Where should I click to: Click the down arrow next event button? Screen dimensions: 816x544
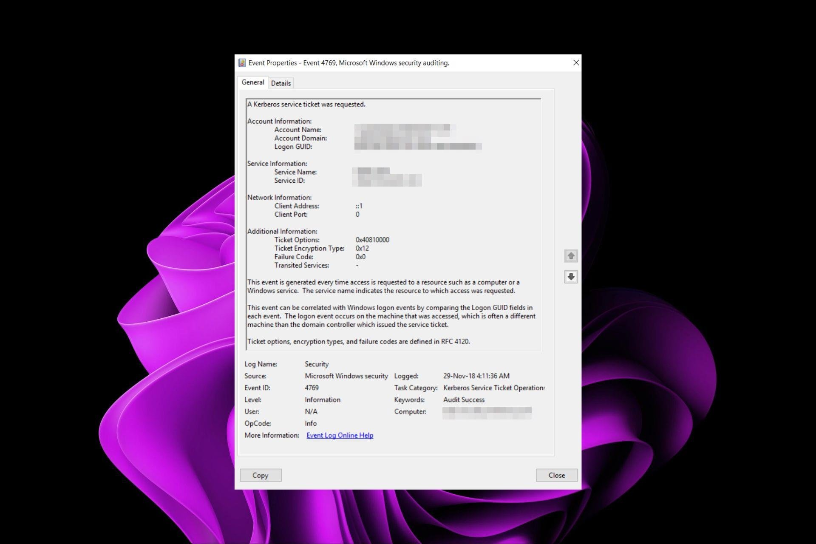click(571, 277)
